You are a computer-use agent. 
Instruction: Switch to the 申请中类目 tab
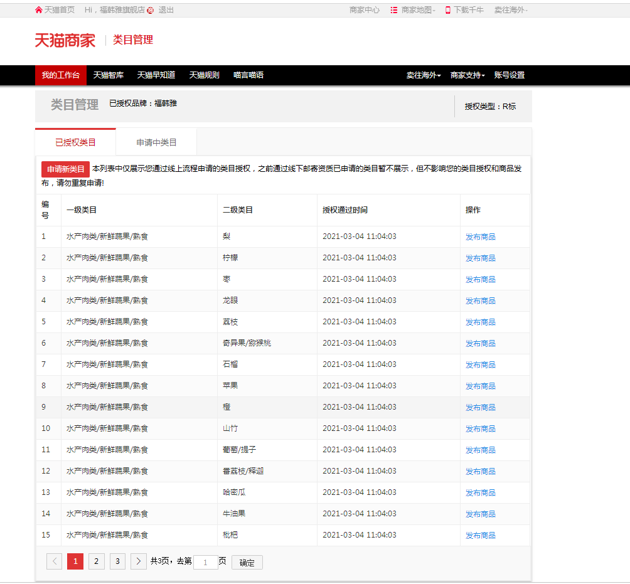pos(156,142)
